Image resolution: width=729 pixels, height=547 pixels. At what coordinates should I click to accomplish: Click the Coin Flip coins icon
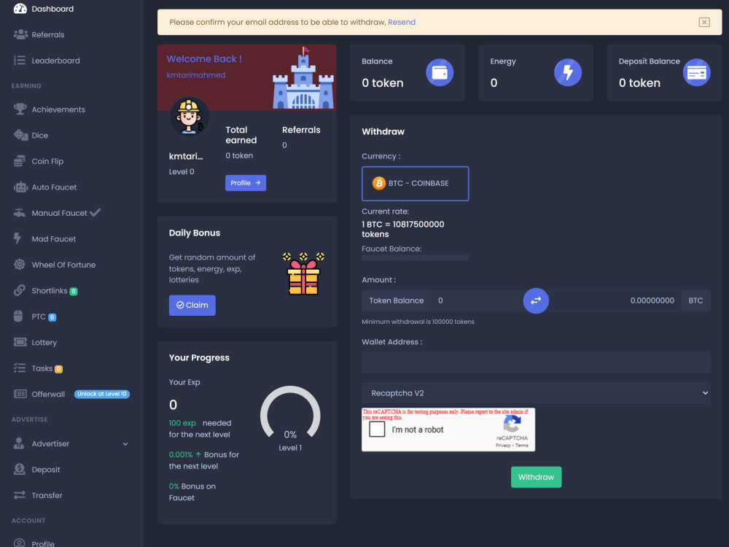(x=20, y=161)
